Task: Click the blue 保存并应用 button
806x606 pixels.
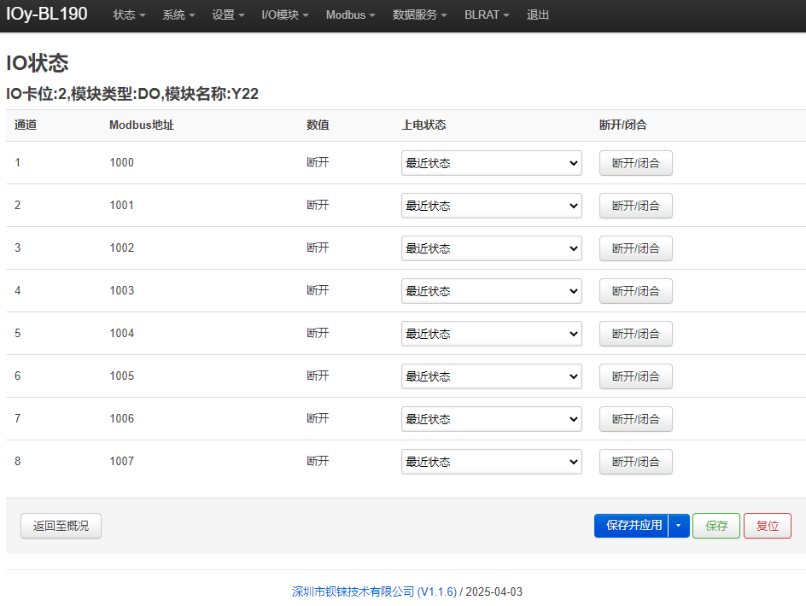Action: pos(631,525)
